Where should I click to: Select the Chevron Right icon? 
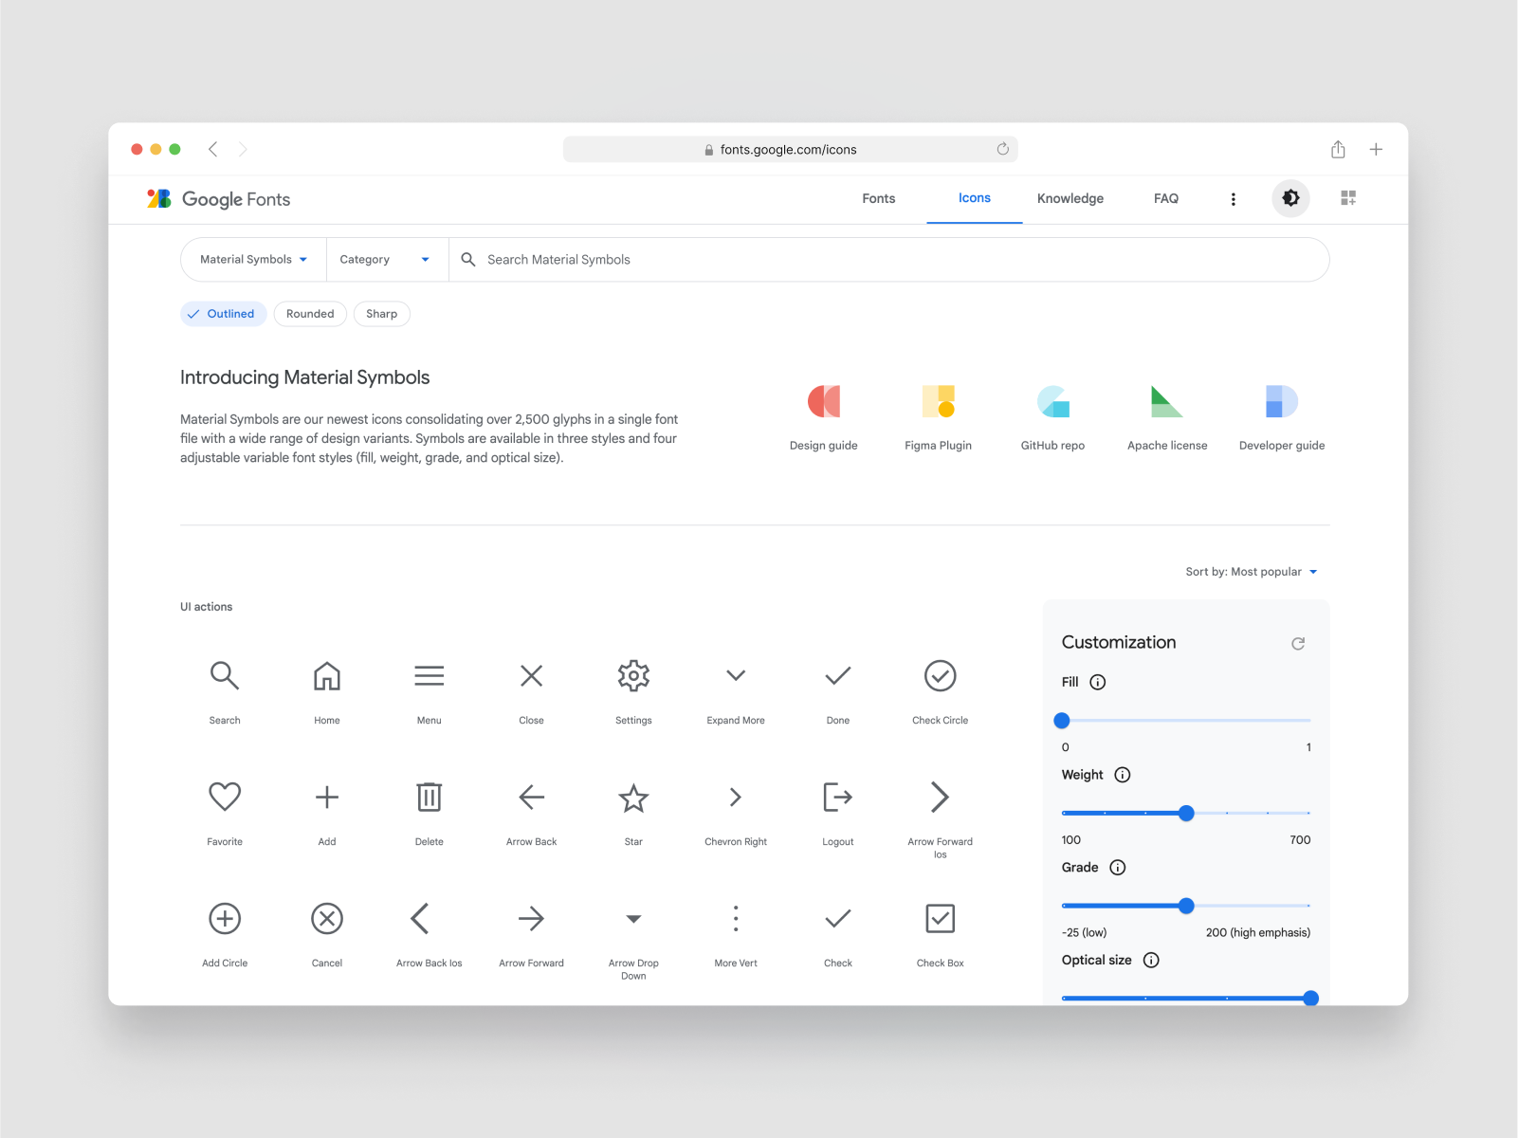coord(736,797)
